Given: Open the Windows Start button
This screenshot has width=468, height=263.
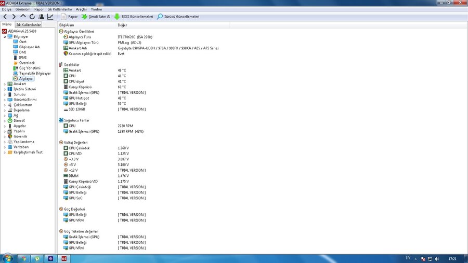Looking at the screenshot, I should (x=7, y=258).
